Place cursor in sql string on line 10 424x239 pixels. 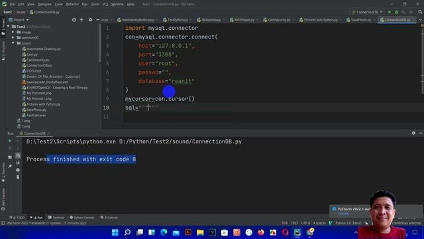[148, 108]
